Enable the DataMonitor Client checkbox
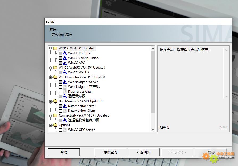 tap(60, 111)
